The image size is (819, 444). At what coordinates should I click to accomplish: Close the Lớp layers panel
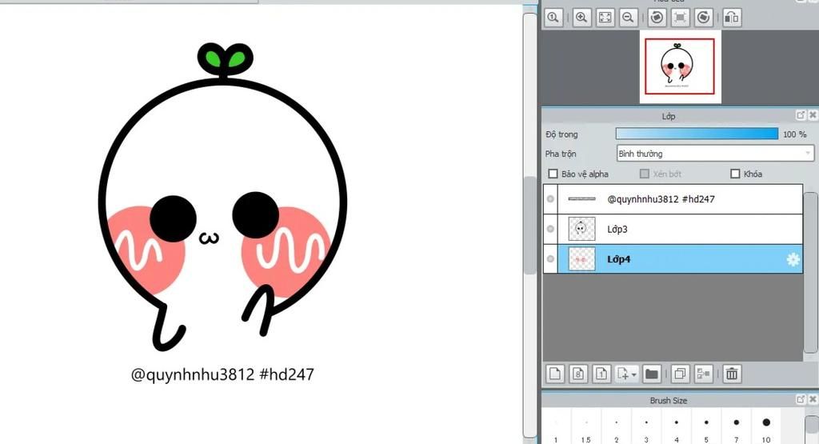point(813,115)
